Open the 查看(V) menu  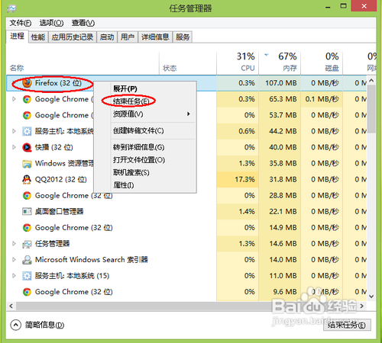click(x=83, y=23)
